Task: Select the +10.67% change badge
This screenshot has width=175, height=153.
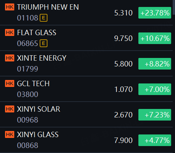Action: (x=155, y=38)
